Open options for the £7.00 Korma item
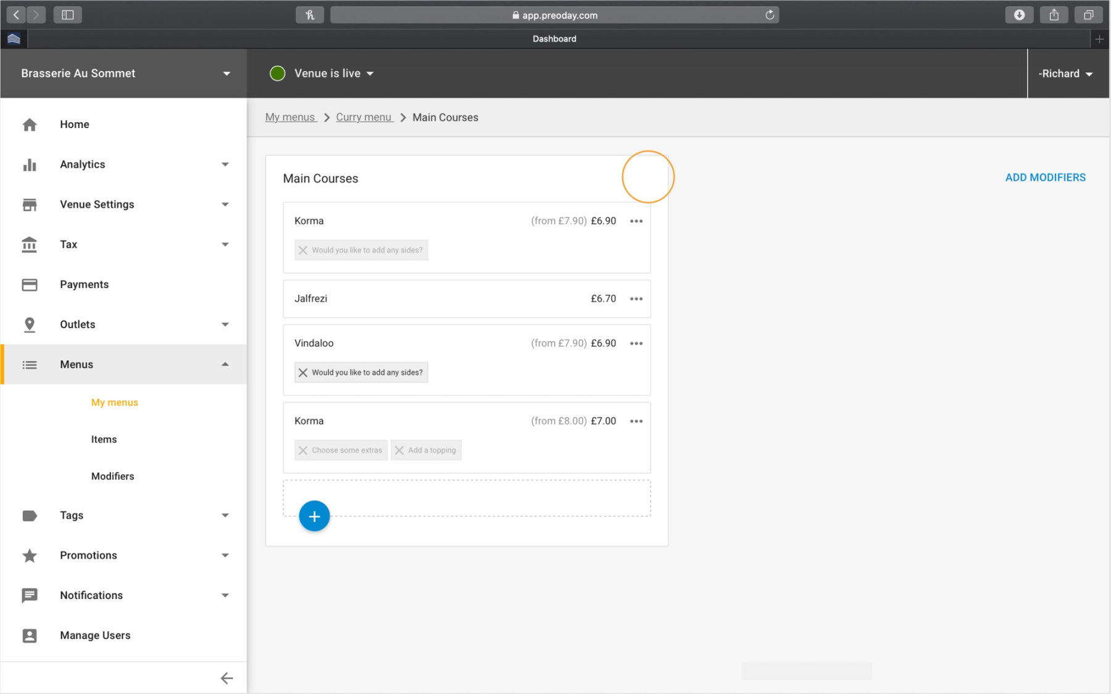1111x694 pixels. click(636, 421)
